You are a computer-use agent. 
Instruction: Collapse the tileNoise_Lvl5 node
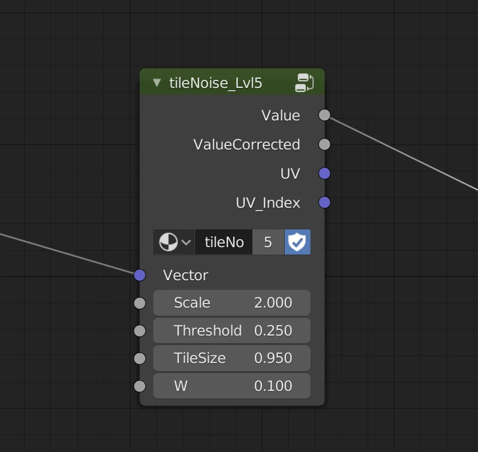click(156, 82)
